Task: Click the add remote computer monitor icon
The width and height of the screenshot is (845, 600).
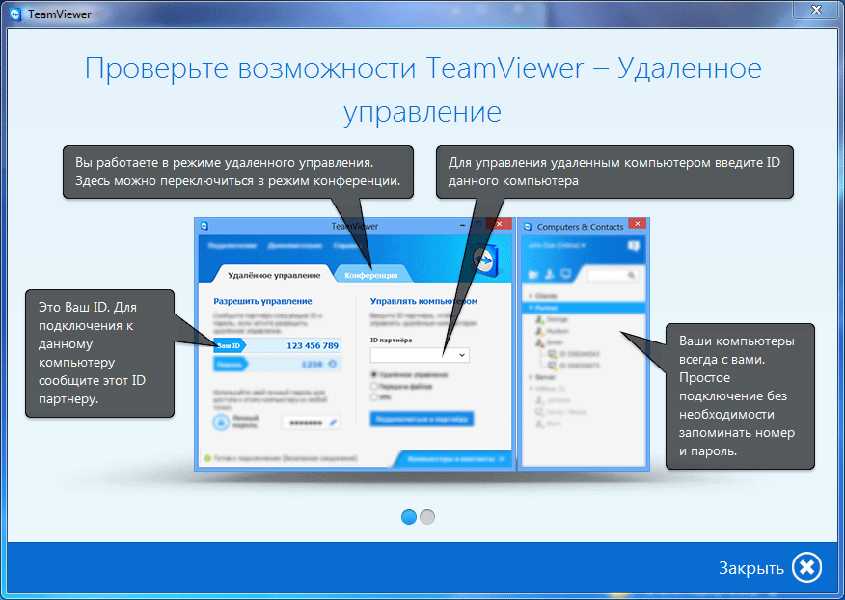Action: [566, 275]
